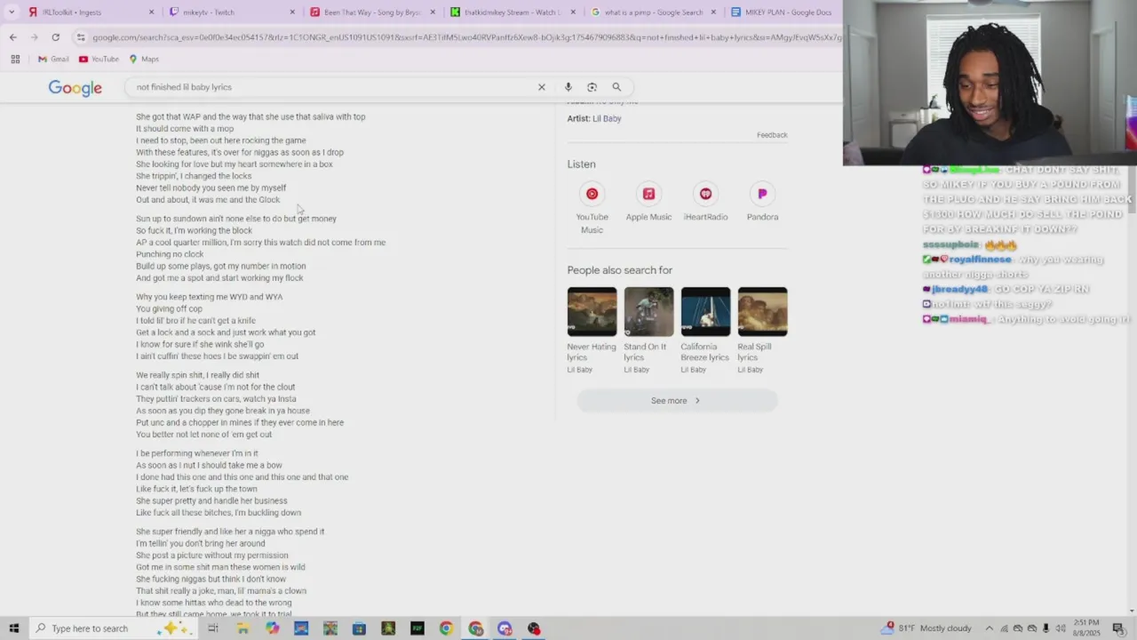Click jbreadyy48 username in stream chat

[x=960, y=290]
